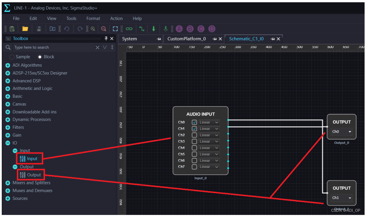Click the search magnifier in Toolbox

(x=8, y=47)
